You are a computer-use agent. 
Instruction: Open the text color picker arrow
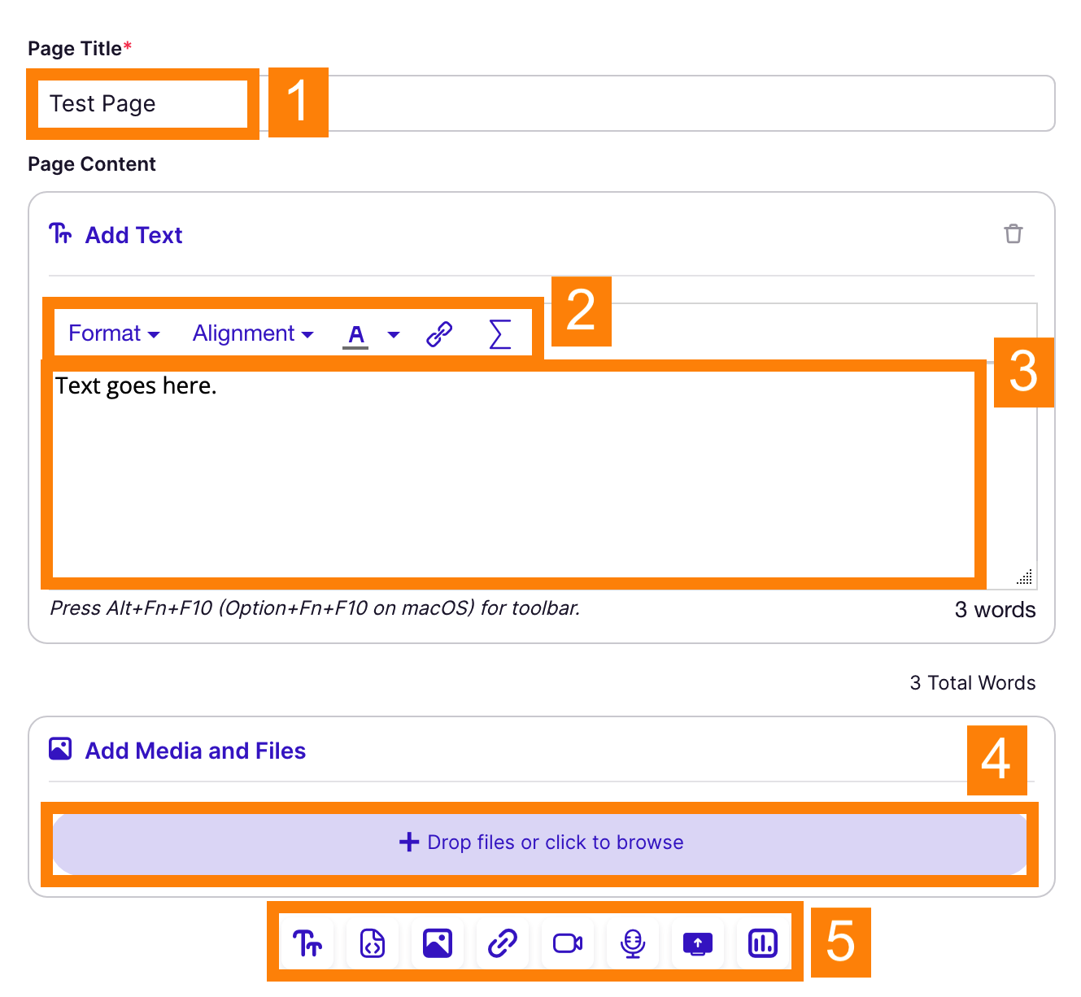point(394,334)
